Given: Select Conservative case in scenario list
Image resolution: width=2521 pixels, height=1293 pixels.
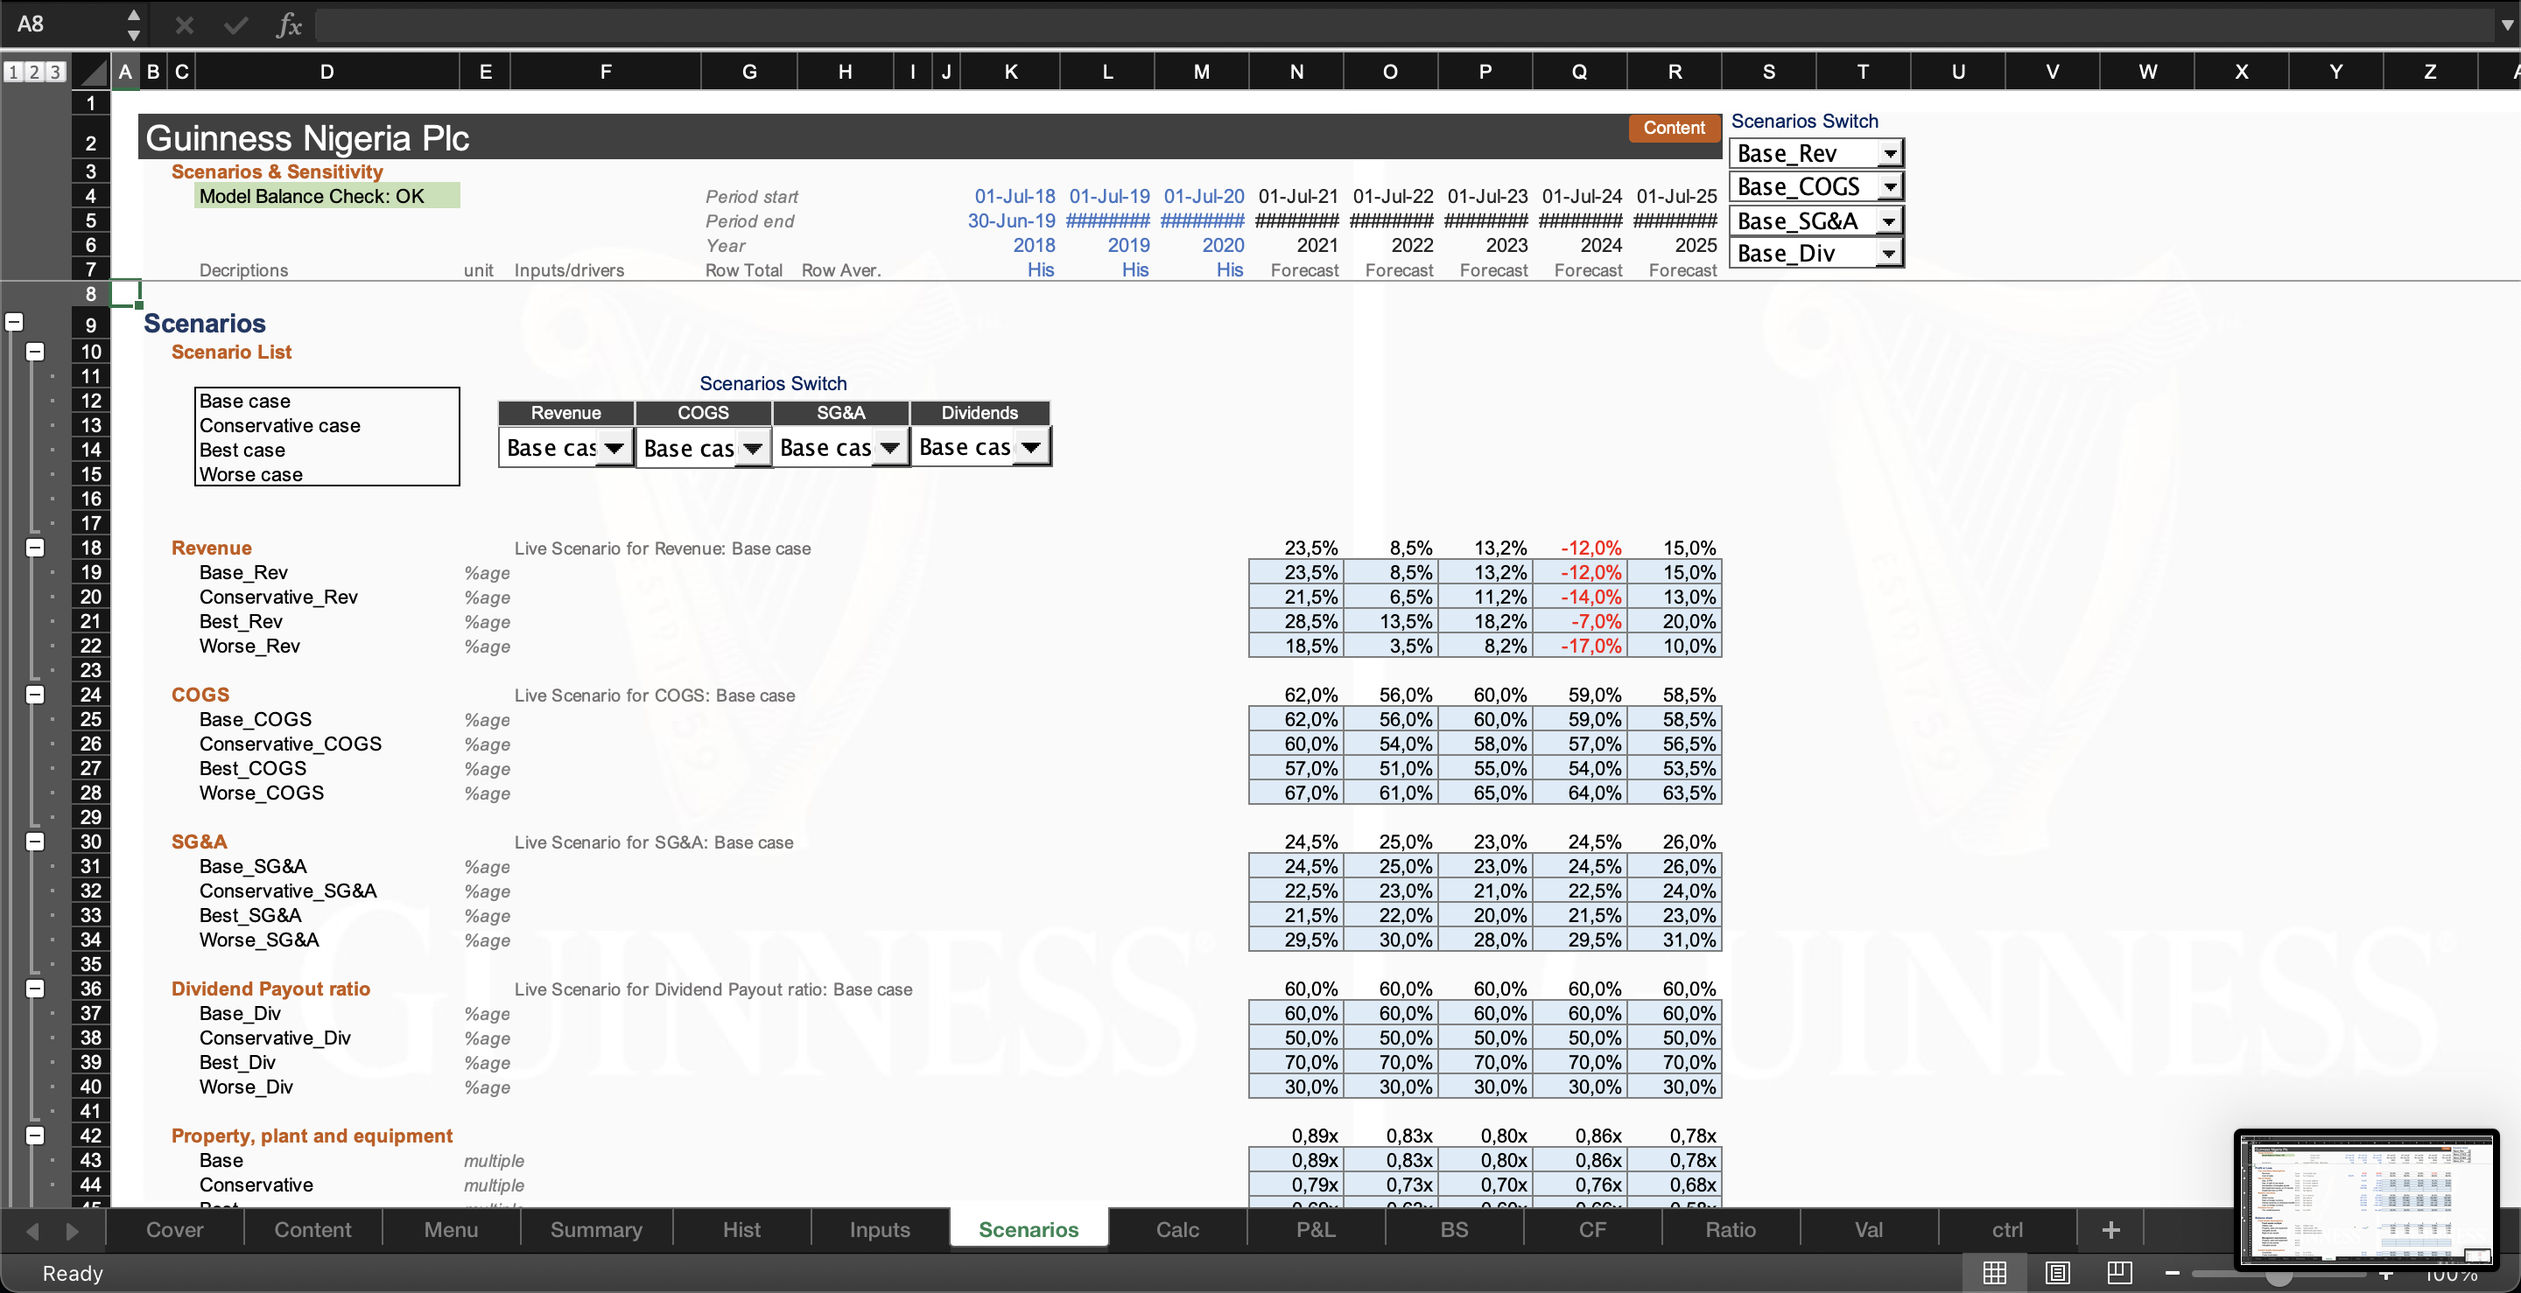Looking at the screenshot, I should (x=280, y=425).
